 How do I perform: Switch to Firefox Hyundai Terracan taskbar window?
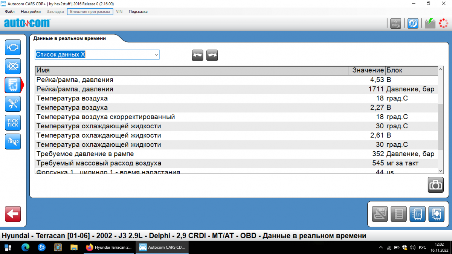(x=109, y=247)
